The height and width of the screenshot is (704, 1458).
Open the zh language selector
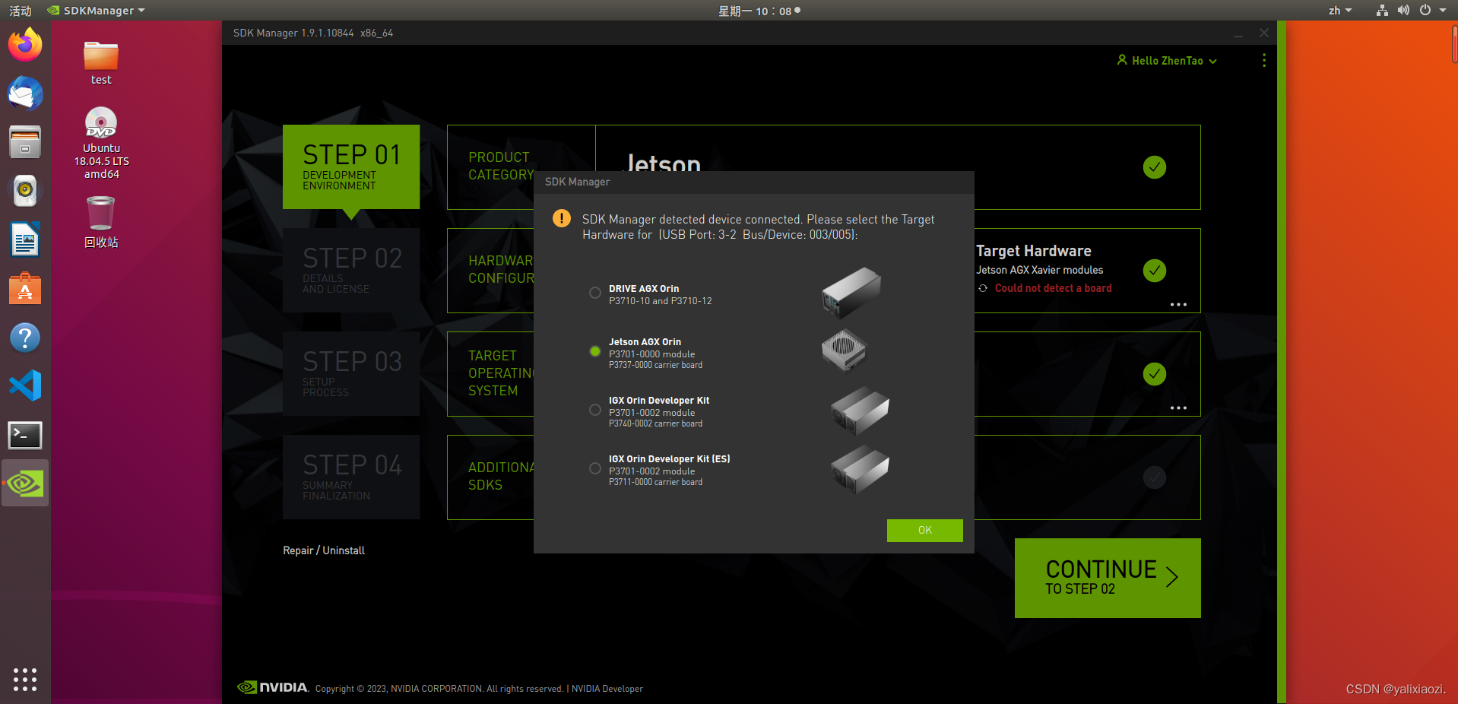(1339, 11)
